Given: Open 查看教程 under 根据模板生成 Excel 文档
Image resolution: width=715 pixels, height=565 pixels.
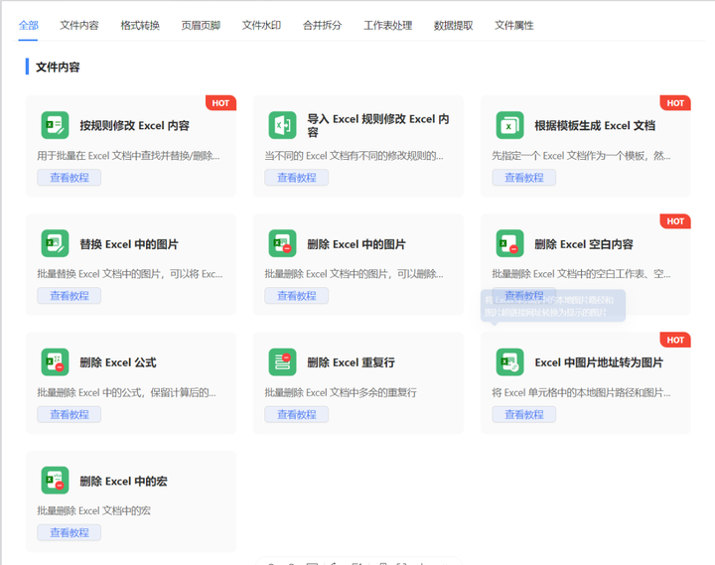Looking at the screenshot, I should click(524, 178).
